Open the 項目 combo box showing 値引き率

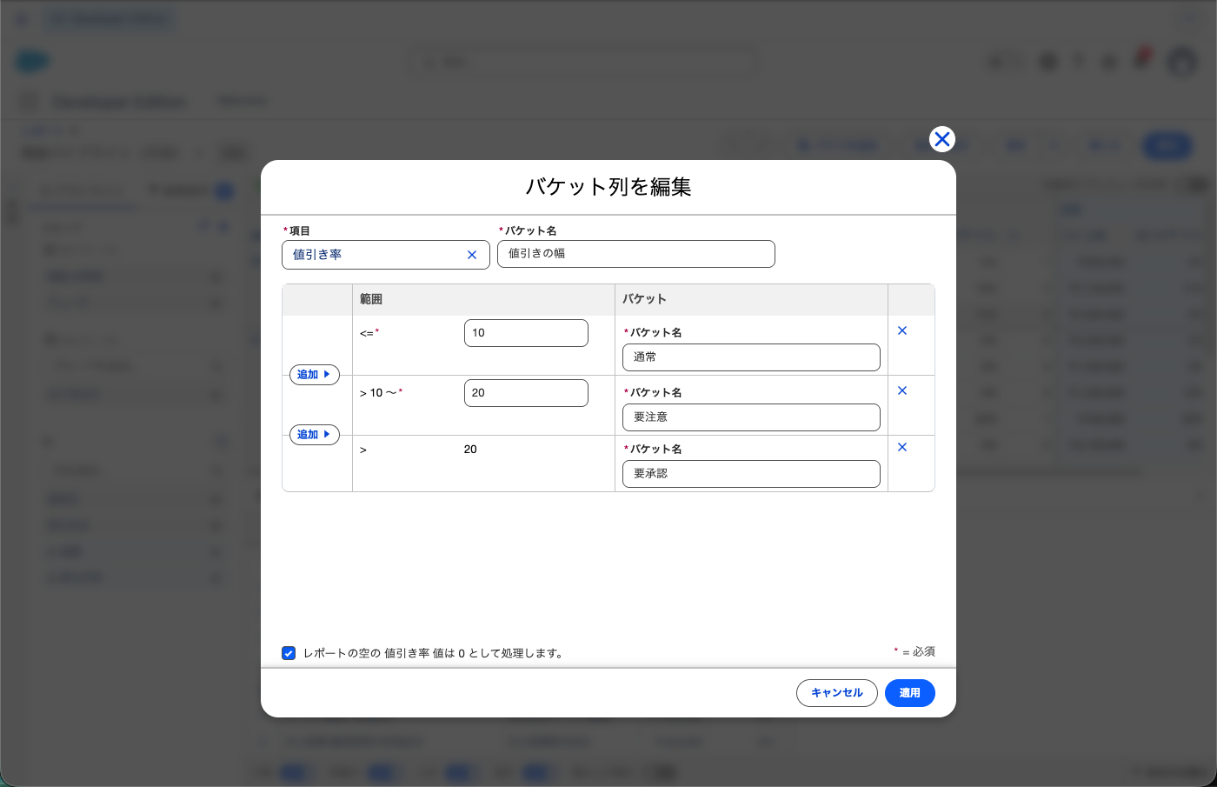386,255
